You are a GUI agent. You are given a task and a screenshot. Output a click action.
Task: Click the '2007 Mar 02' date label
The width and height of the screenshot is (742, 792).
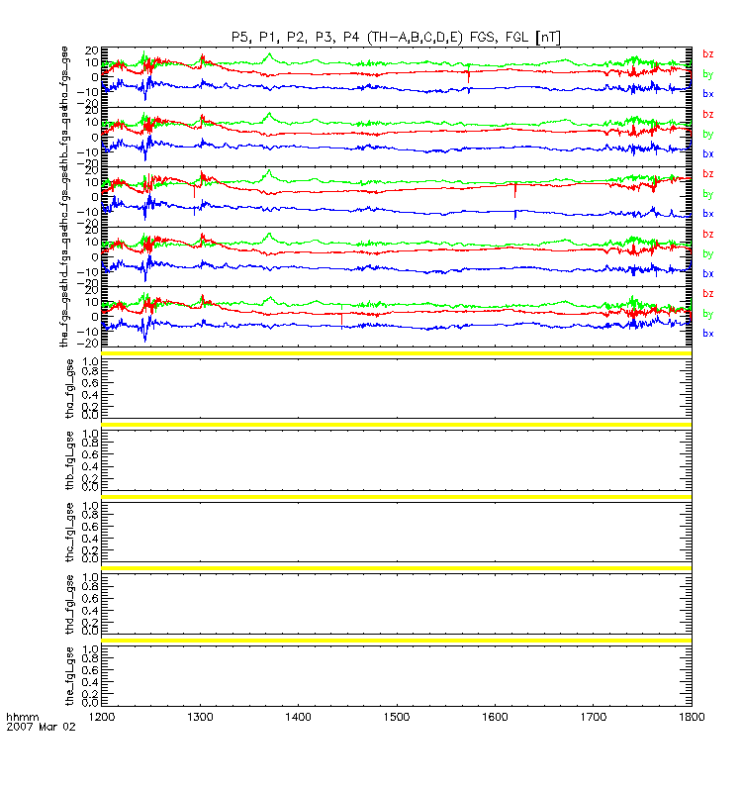pos(41,727)
